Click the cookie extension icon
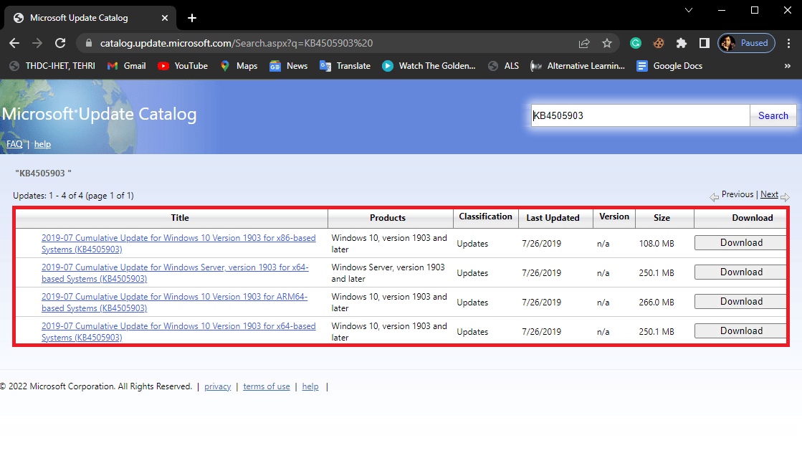The width and height of the screenshot is (802, 471). (659, 43)
